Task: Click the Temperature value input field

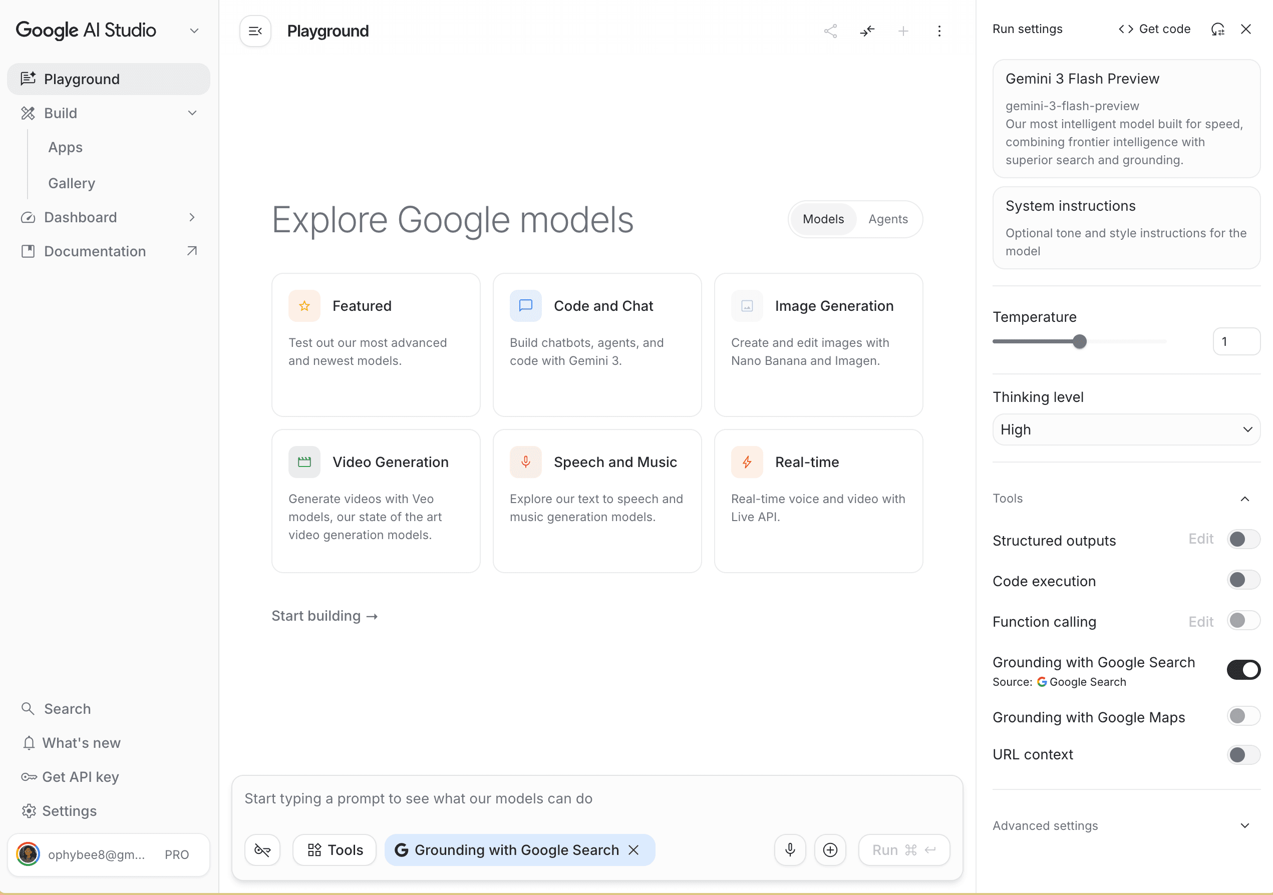Action: pyautogui.click(x=1236, y=341)
